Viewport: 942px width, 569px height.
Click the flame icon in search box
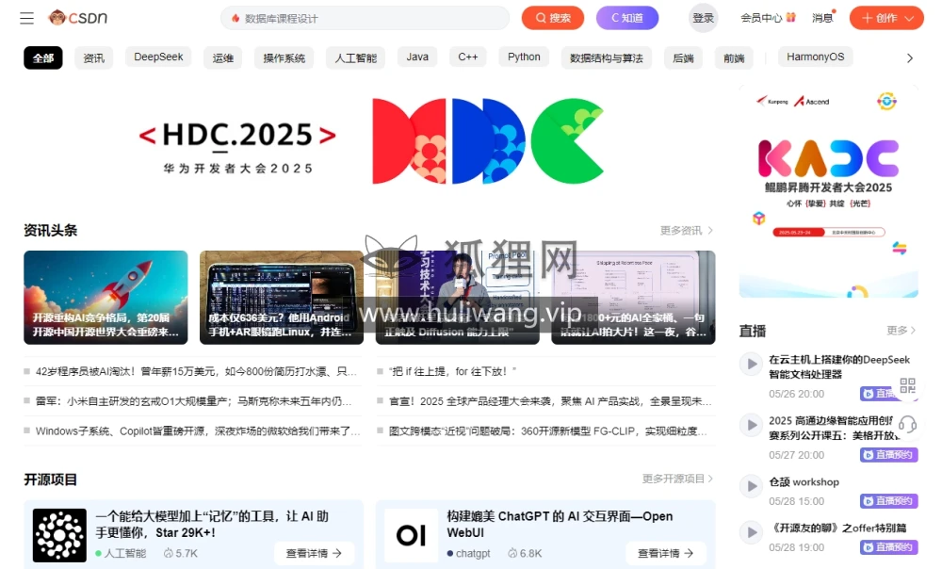pyautogui.click(x=235, y=19)
